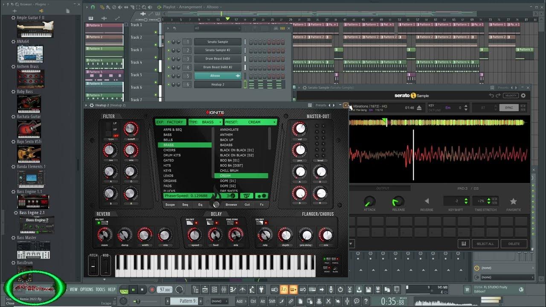
Task: Click the stop button in transport bar
Action: [x=142, y=290]
